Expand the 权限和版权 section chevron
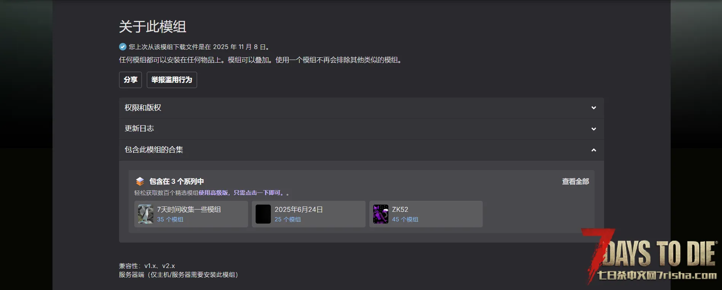The width and height of the screenshot is (722, 290). pos(593,108)
